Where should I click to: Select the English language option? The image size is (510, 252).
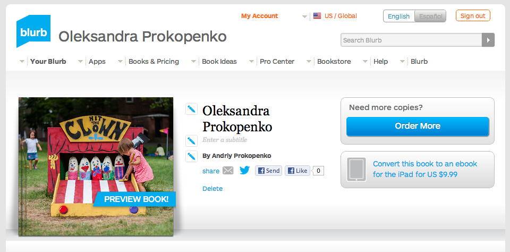tap(399, 16)
